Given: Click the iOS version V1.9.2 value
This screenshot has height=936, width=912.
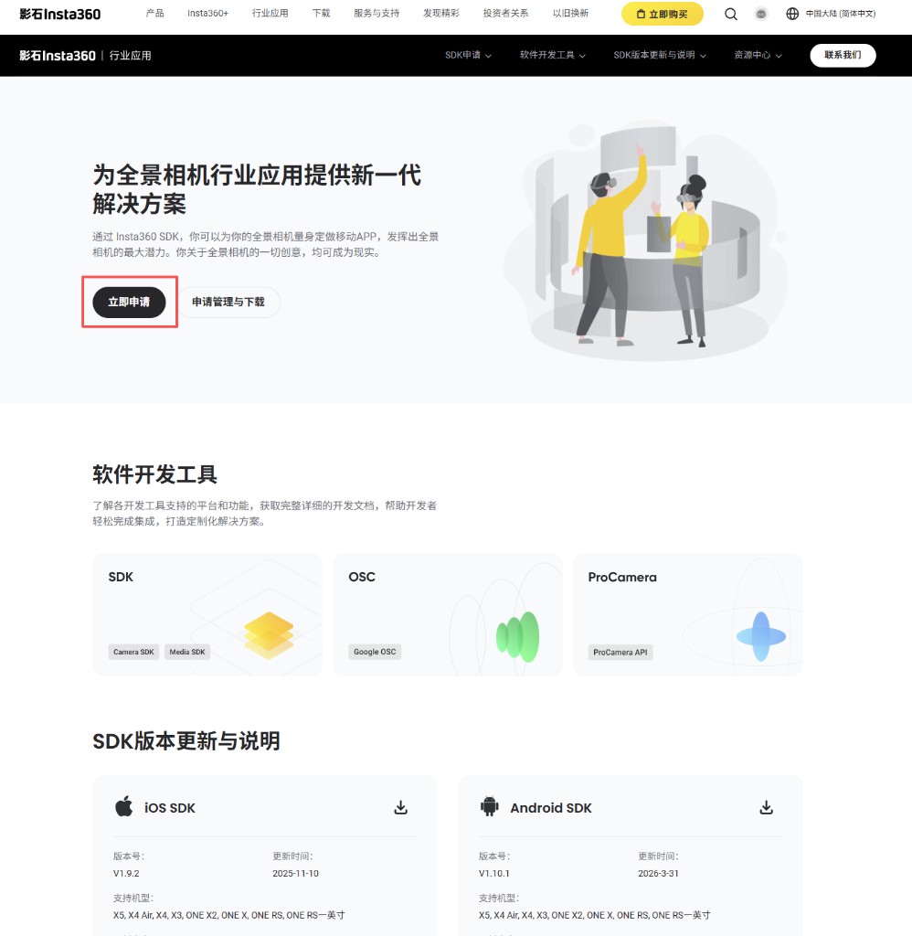Looking at the screenshot, I should point(126,873).
